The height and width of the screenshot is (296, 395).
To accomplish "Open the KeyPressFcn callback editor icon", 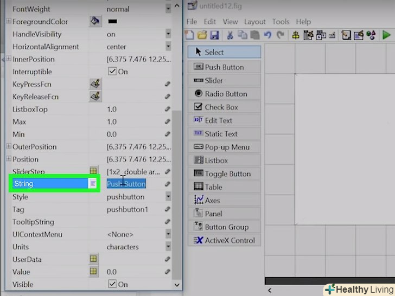I will [95, 84].
